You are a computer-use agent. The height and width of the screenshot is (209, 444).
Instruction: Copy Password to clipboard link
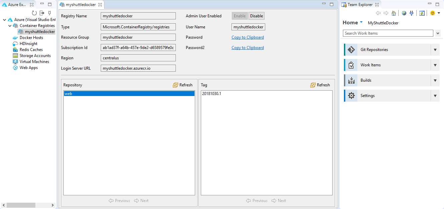(248, 37)
